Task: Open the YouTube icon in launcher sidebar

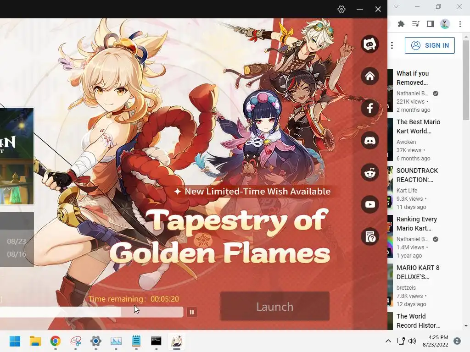Action: [x=370, y=204]
